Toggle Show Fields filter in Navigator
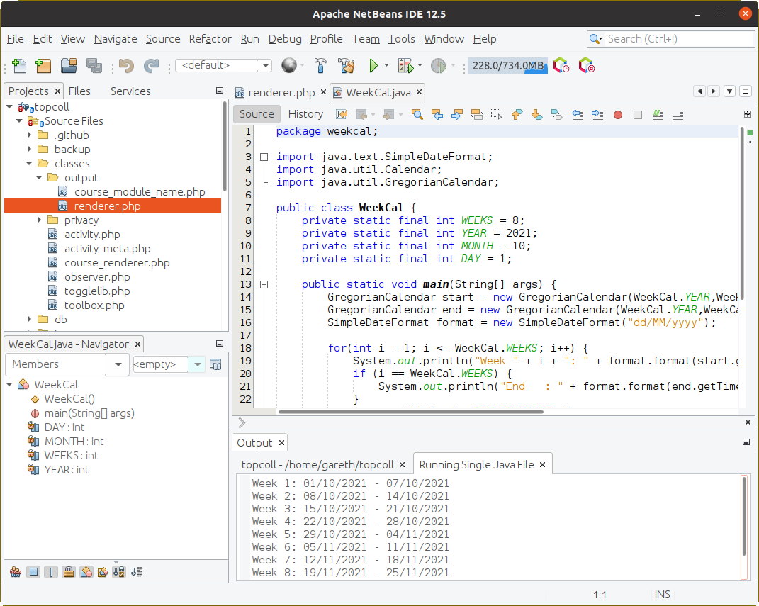 pos(33,572)
